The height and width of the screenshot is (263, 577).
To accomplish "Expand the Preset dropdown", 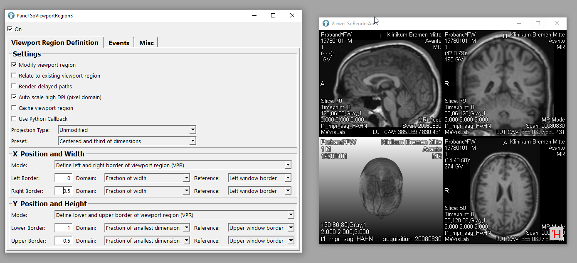I will (x=127, y=141).
